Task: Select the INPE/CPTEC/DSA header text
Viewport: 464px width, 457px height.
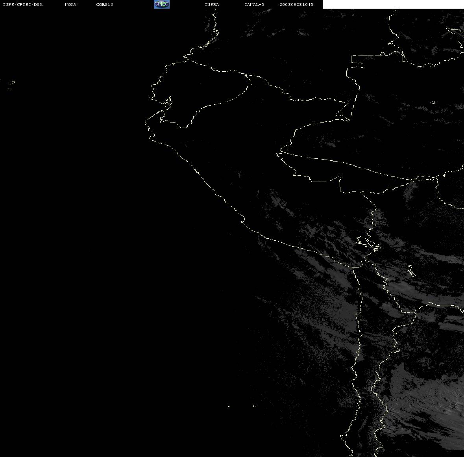Action: tap(23, 4)
